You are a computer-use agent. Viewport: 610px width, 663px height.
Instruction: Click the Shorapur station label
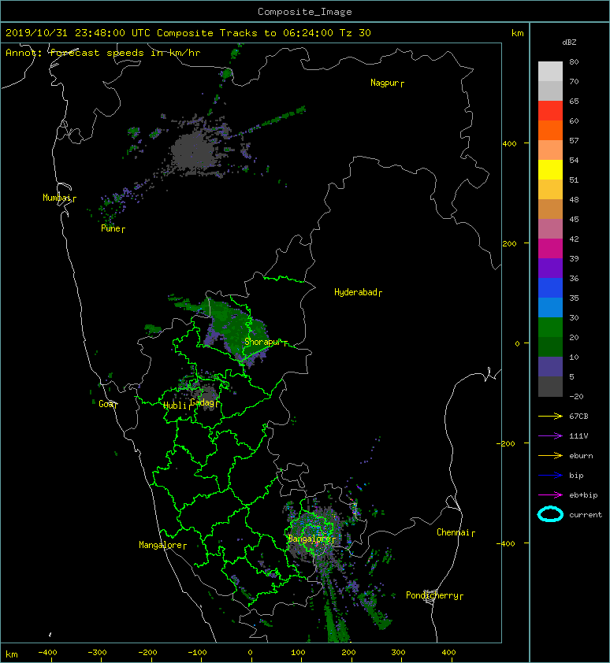click(x=263, y=342)
